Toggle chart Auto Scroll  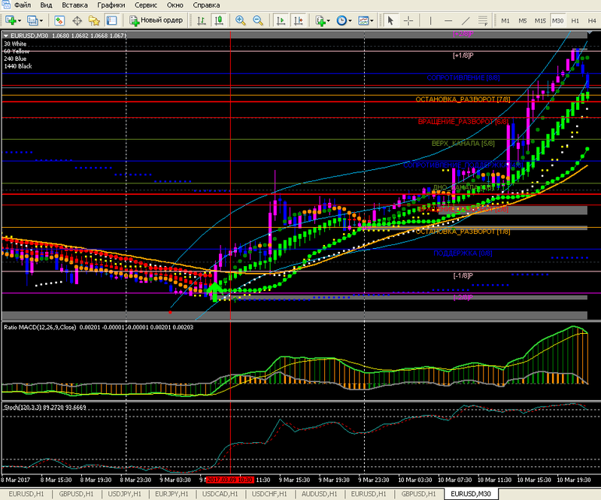(281, 20)
